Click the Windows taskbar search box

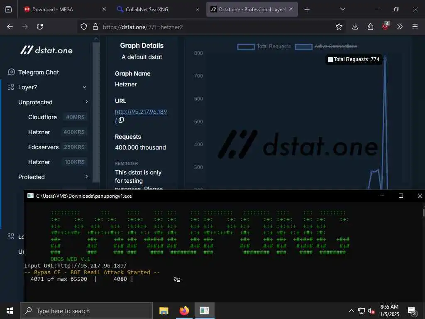(86, 311)
